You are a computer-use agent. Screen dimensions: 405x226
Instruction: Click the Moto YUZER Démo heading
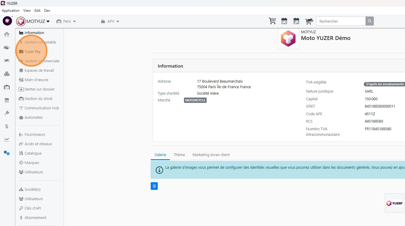coord(326,38)
